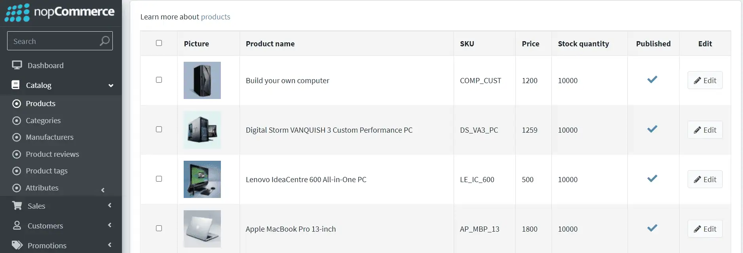Select Categories in the sidebar
This screenshot has width=743, height=253.
(x=43, y=120)
